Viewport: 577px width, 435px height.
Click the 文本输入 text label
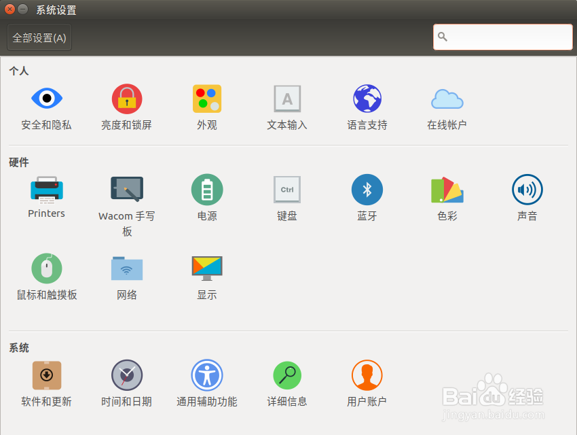point(287,125)
